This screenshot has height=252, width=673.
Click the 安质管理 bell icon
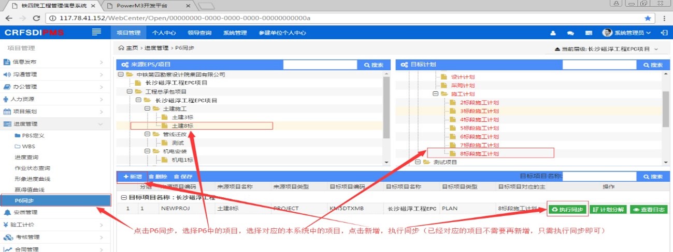[x=7, y=212]
